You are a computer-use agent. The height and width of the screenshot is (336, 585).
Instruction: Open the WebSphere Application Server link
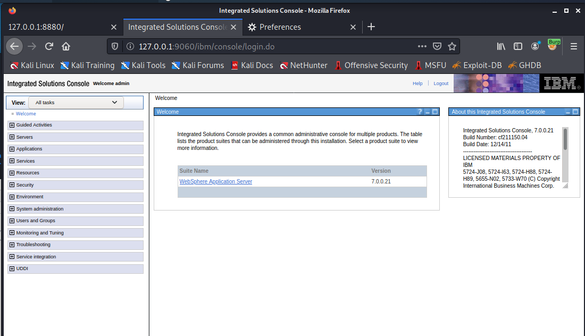[x=216, y=182]
